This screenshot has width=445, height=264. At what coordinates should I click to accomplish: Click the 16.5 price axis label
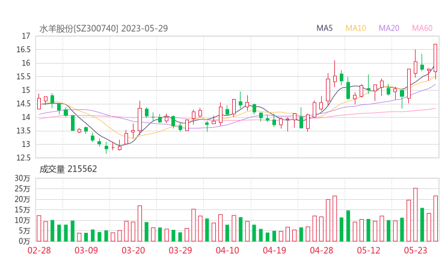coord(23,50)
